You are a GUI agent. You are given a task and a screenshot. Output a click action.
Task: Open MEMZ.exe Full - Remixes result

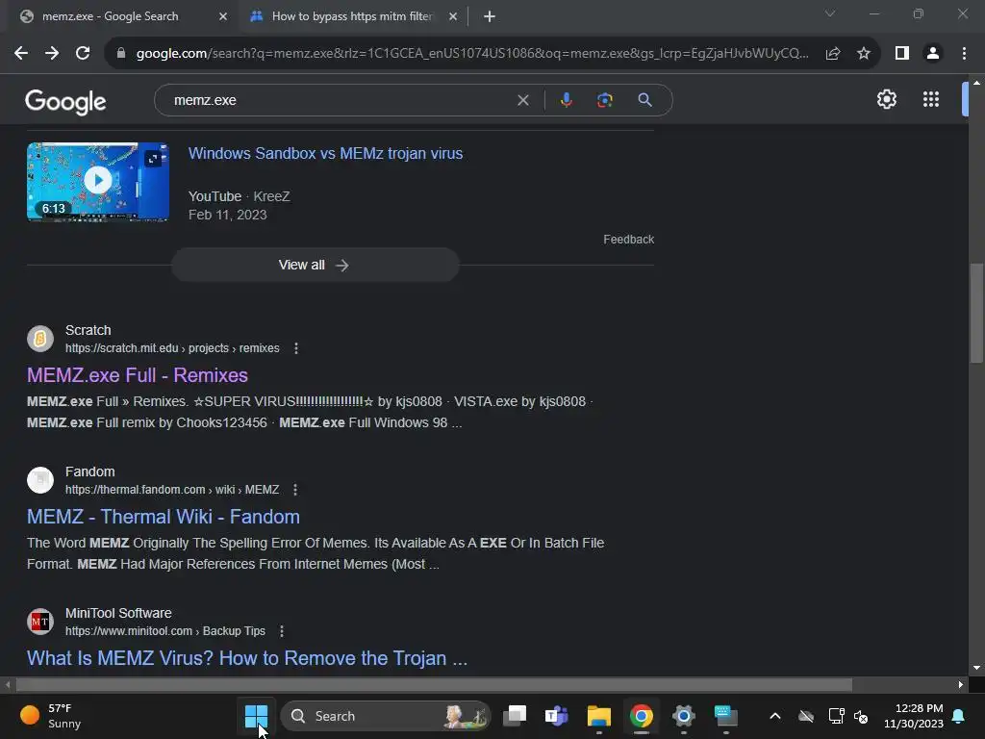coord(138,375)
